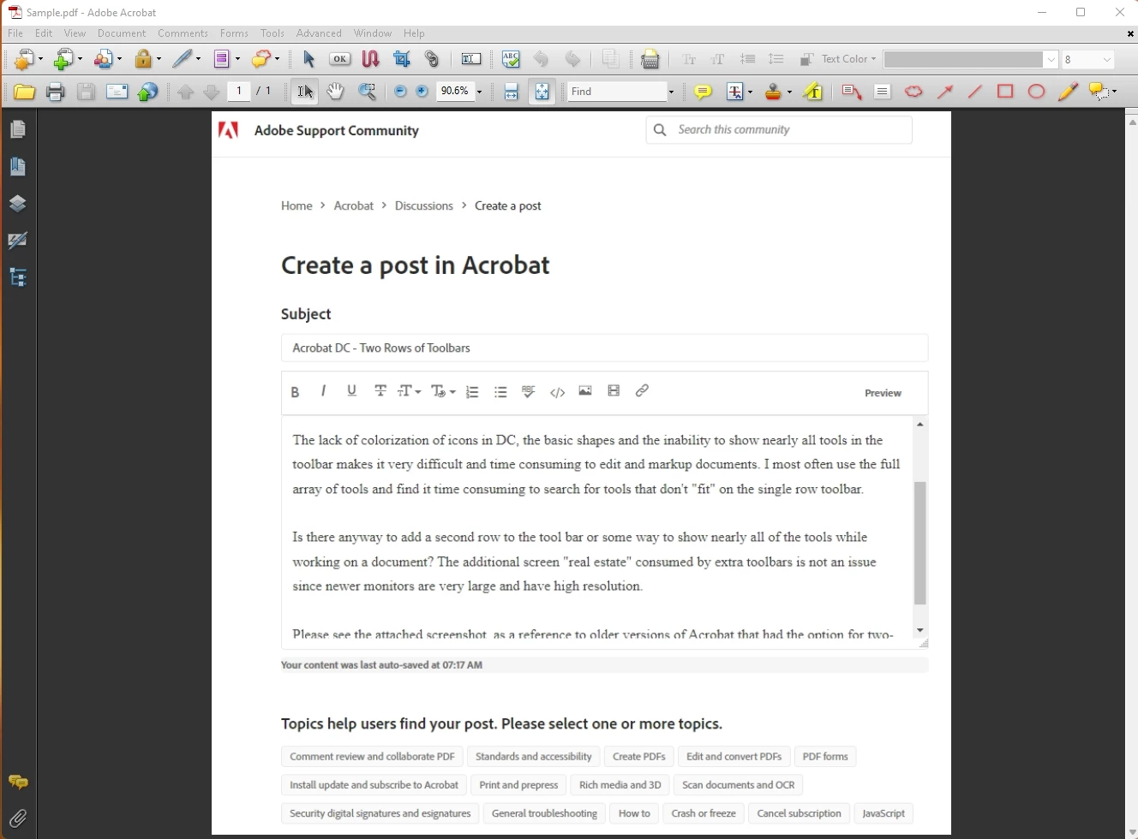
Task: Open the Bookmarks panel in sidebar
Action: pyautogui.click(x=18, y=166)
